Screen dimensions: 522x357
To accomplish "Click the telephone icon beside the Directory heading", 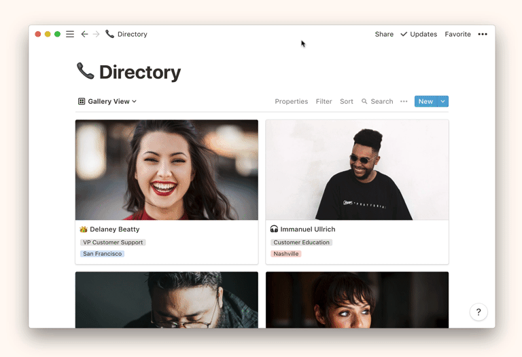I will pos(85,71).
